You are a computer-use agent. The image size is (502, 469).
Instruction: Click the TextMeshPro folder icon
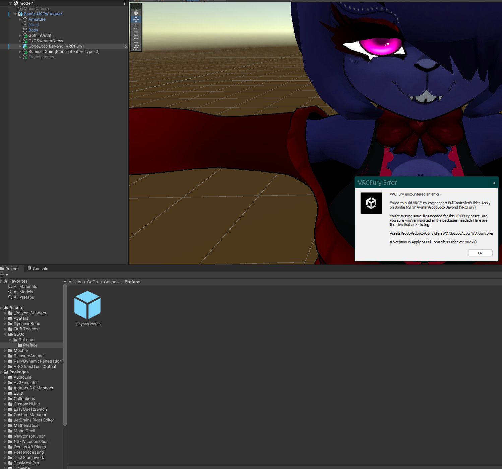pos(10,463)
